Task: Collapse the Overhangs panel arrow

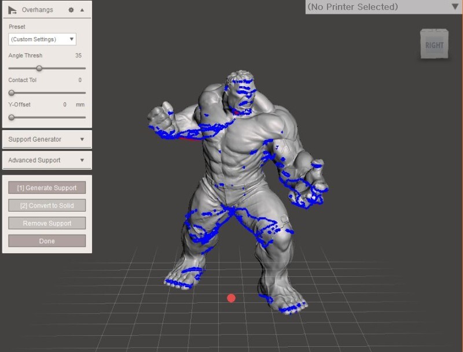Action: (82, 10)
